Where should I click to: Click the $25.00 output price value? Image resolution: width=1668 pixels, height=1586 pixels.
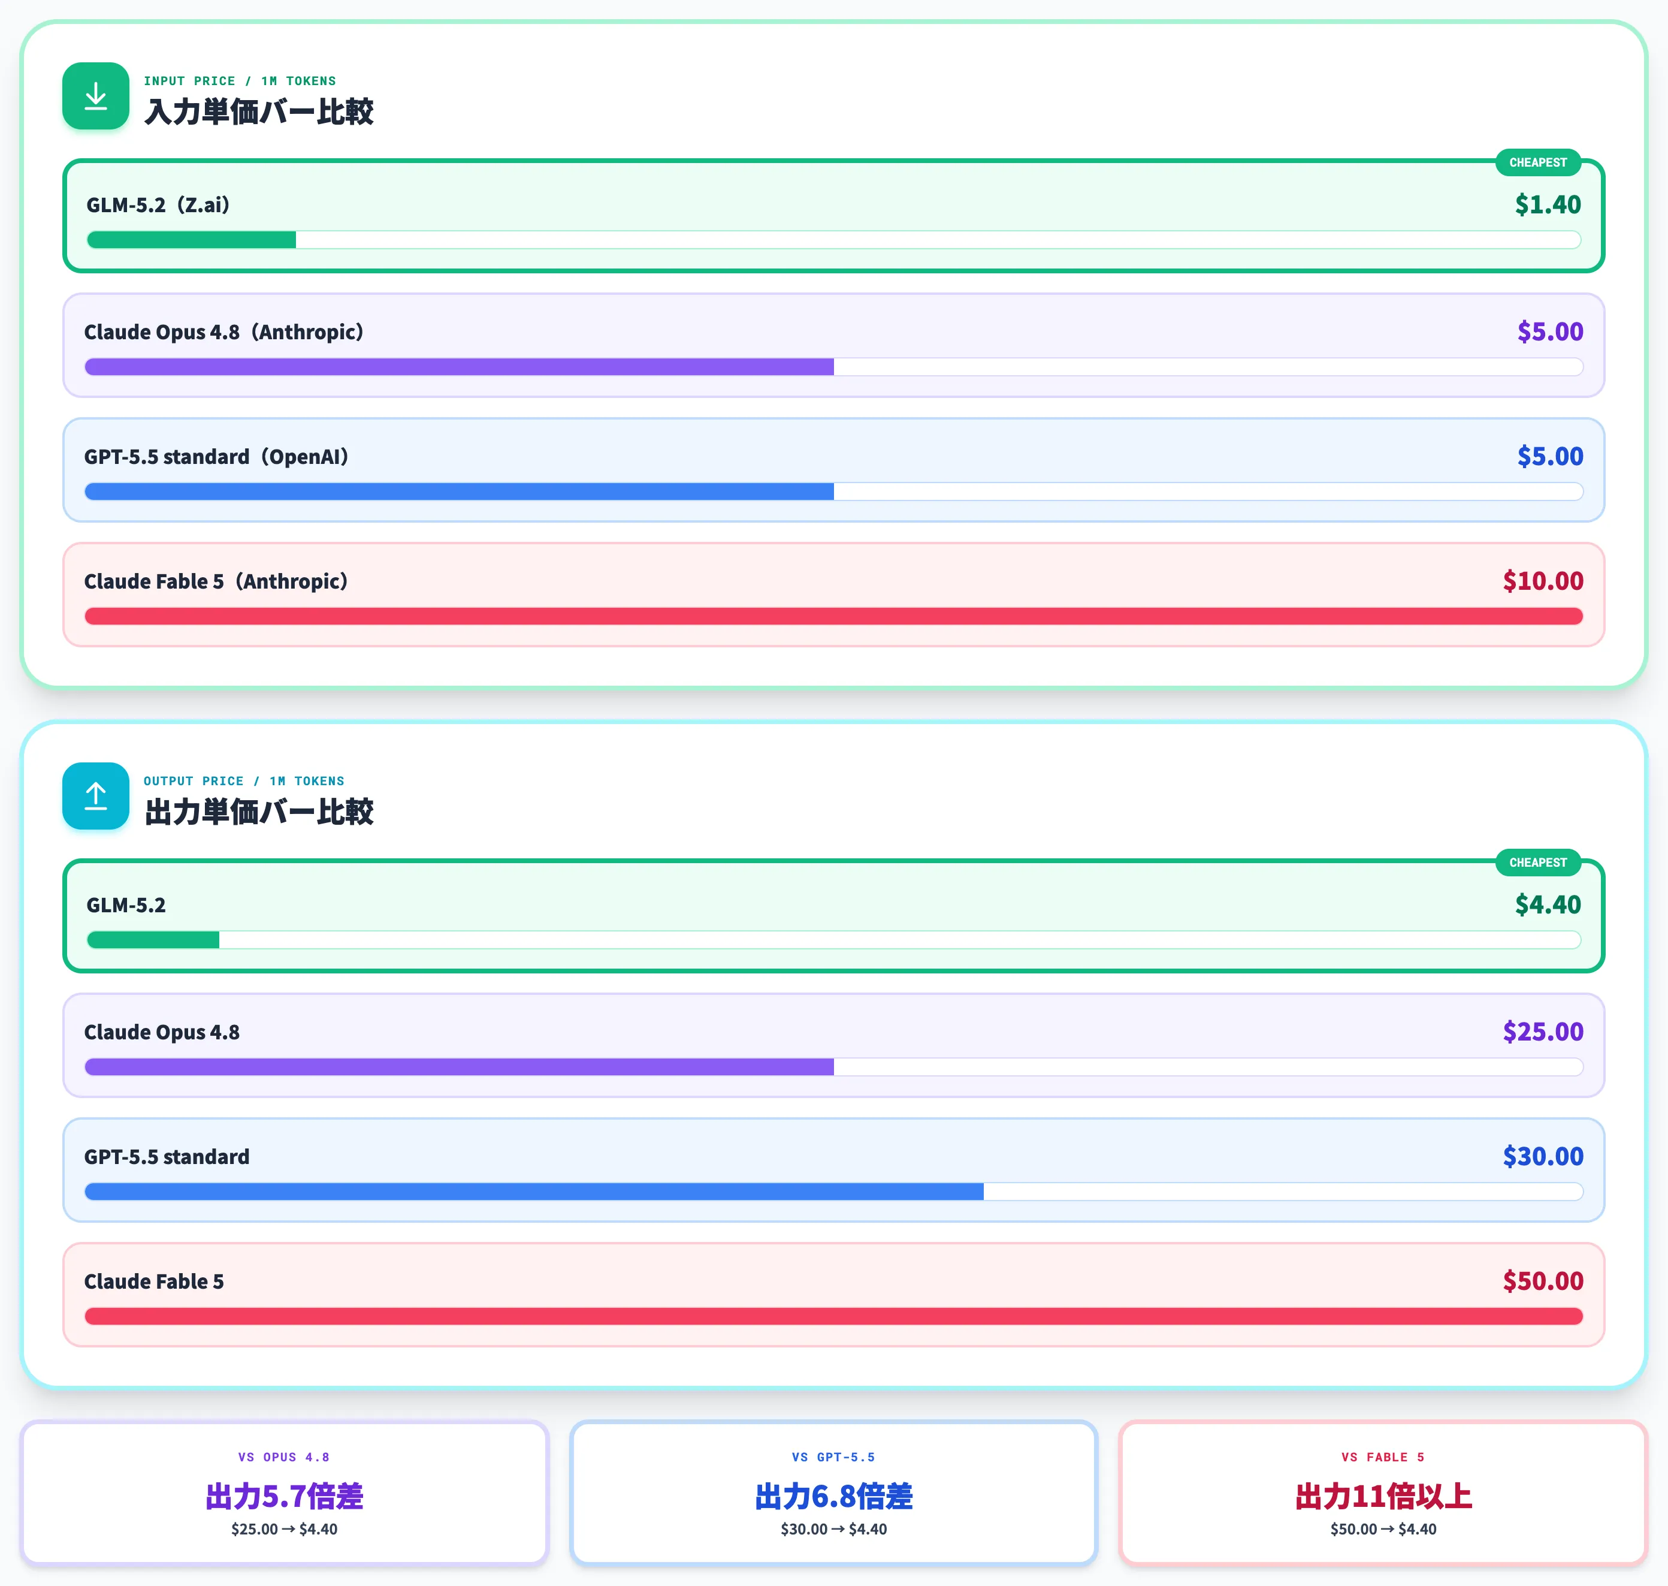(x=1543, y=1032)
